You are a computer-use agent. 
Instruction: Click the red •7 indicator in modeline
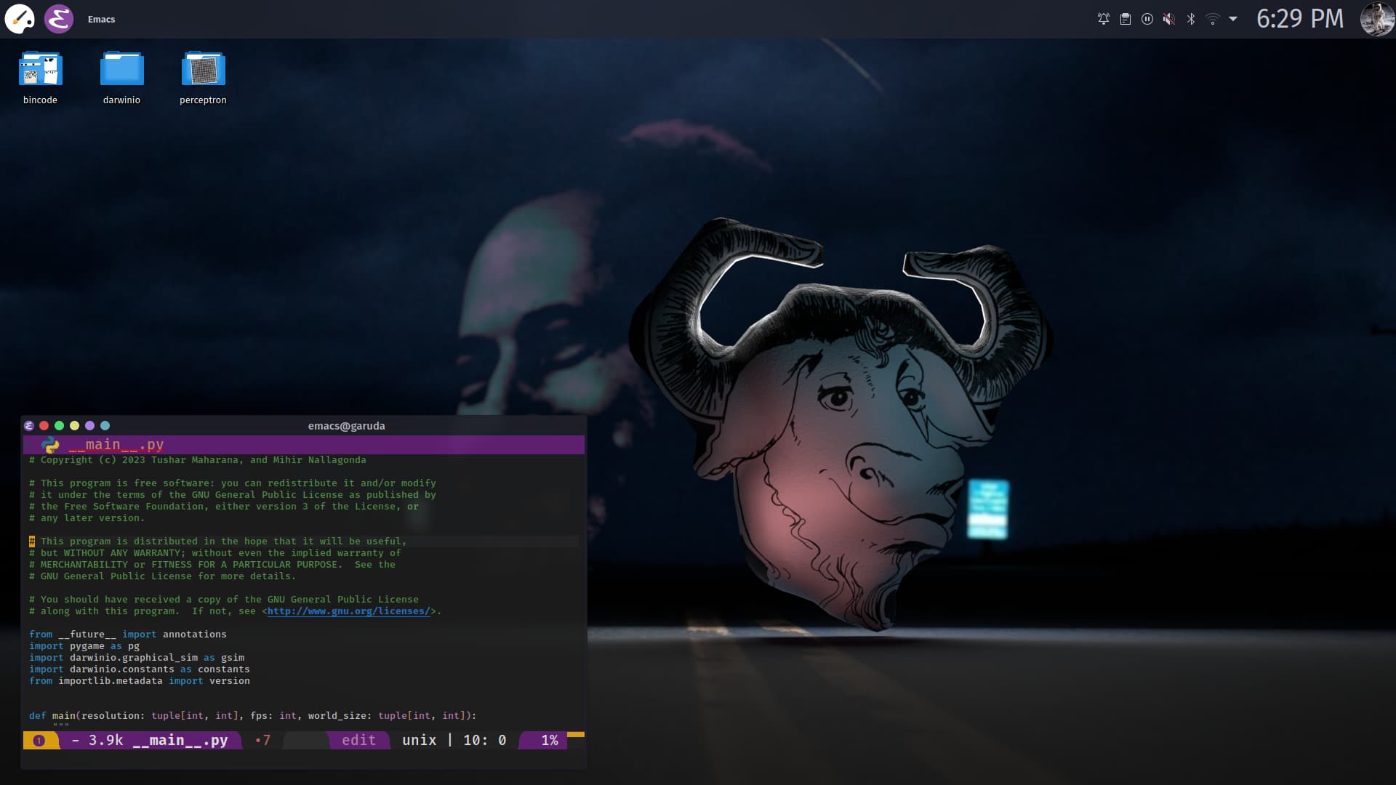pos(262,741)
